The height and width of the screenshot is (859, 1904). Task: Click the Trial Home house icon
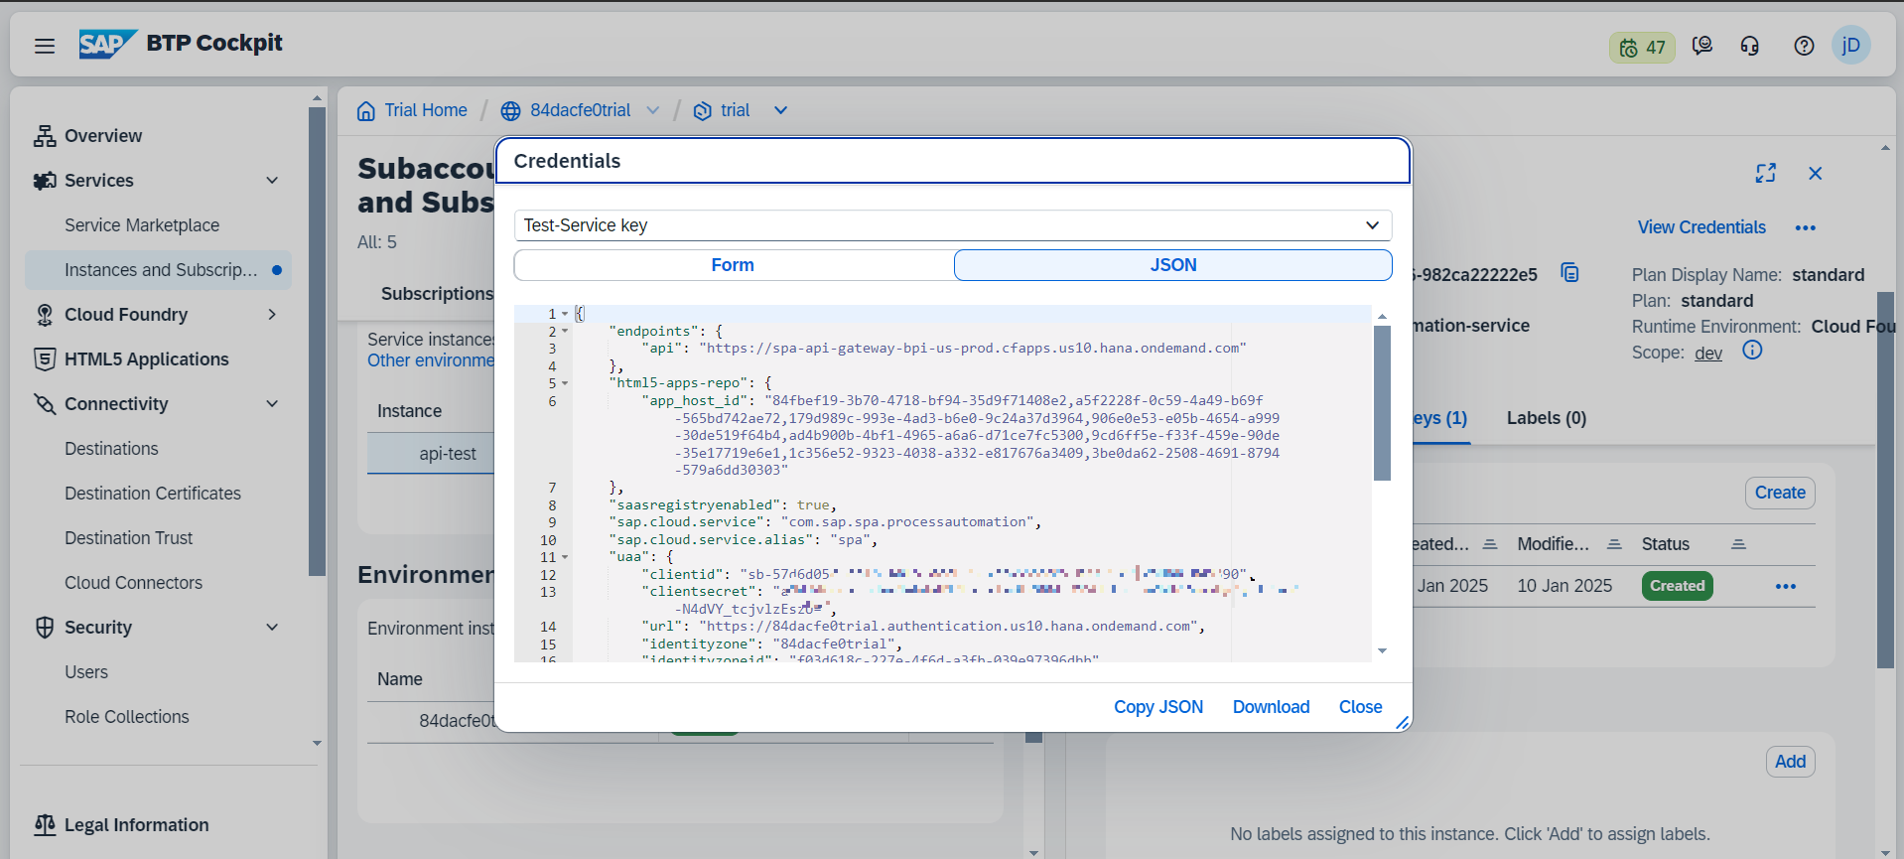click(x=366, y=110)
